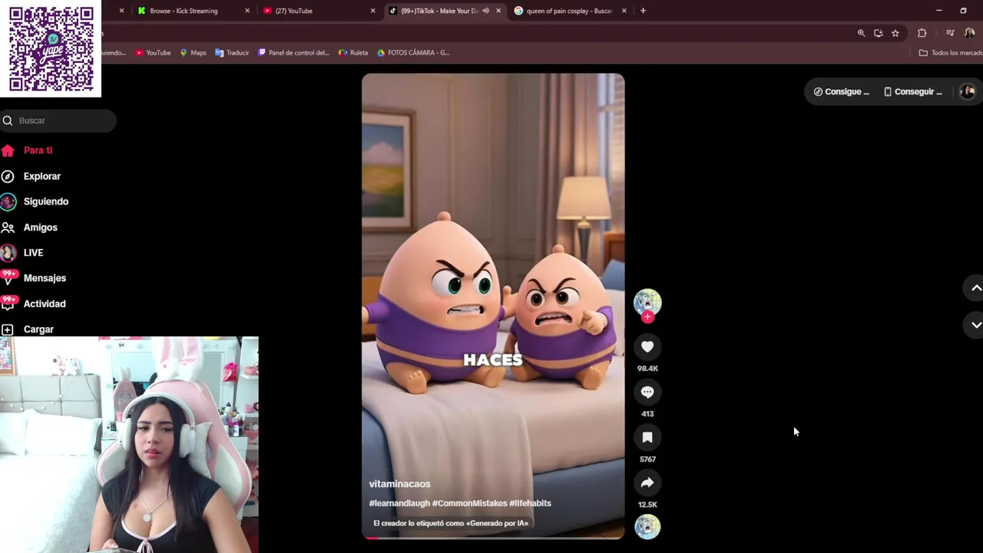This screenshot has width=983, height=553.
Task: Mute the TikTok tab audio icon
Action: click(485, 11)
